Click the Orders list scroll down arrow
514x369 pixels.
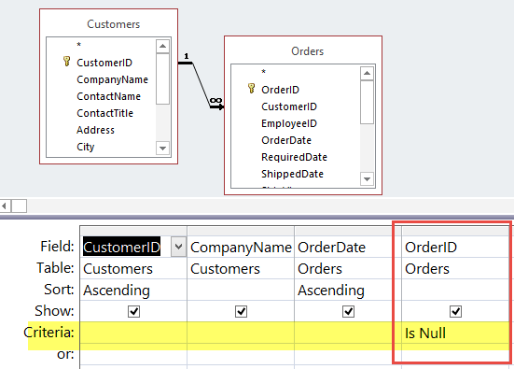(367, 179)
